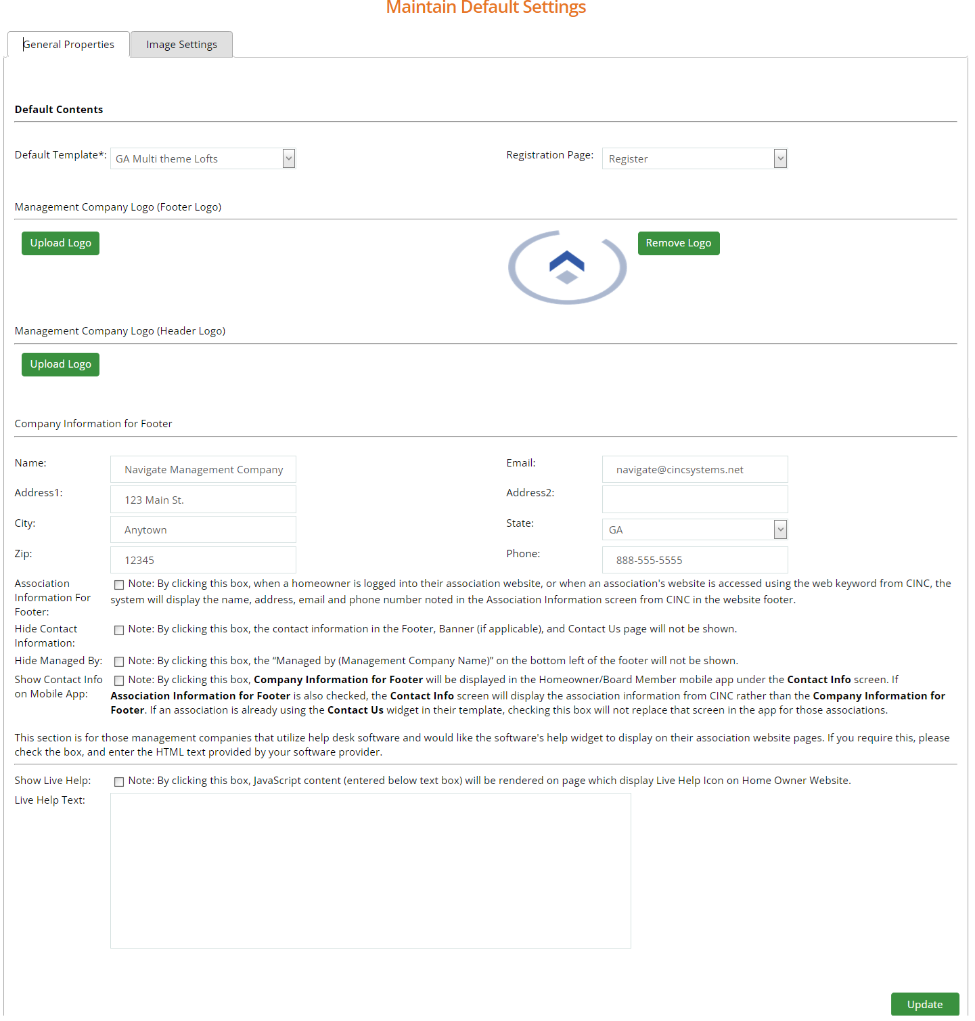Enable the Show Live Help checkbox
Viewport: 975px width, 1021px height.
click(x=119, y=782)
